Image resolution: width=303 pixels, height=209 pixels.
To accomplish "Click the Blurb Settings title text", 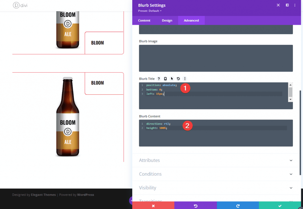I will [x=152, y=5].
